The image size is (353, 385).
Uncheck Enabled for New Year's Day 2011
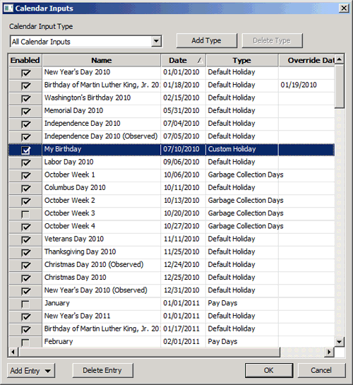point(25,316)
